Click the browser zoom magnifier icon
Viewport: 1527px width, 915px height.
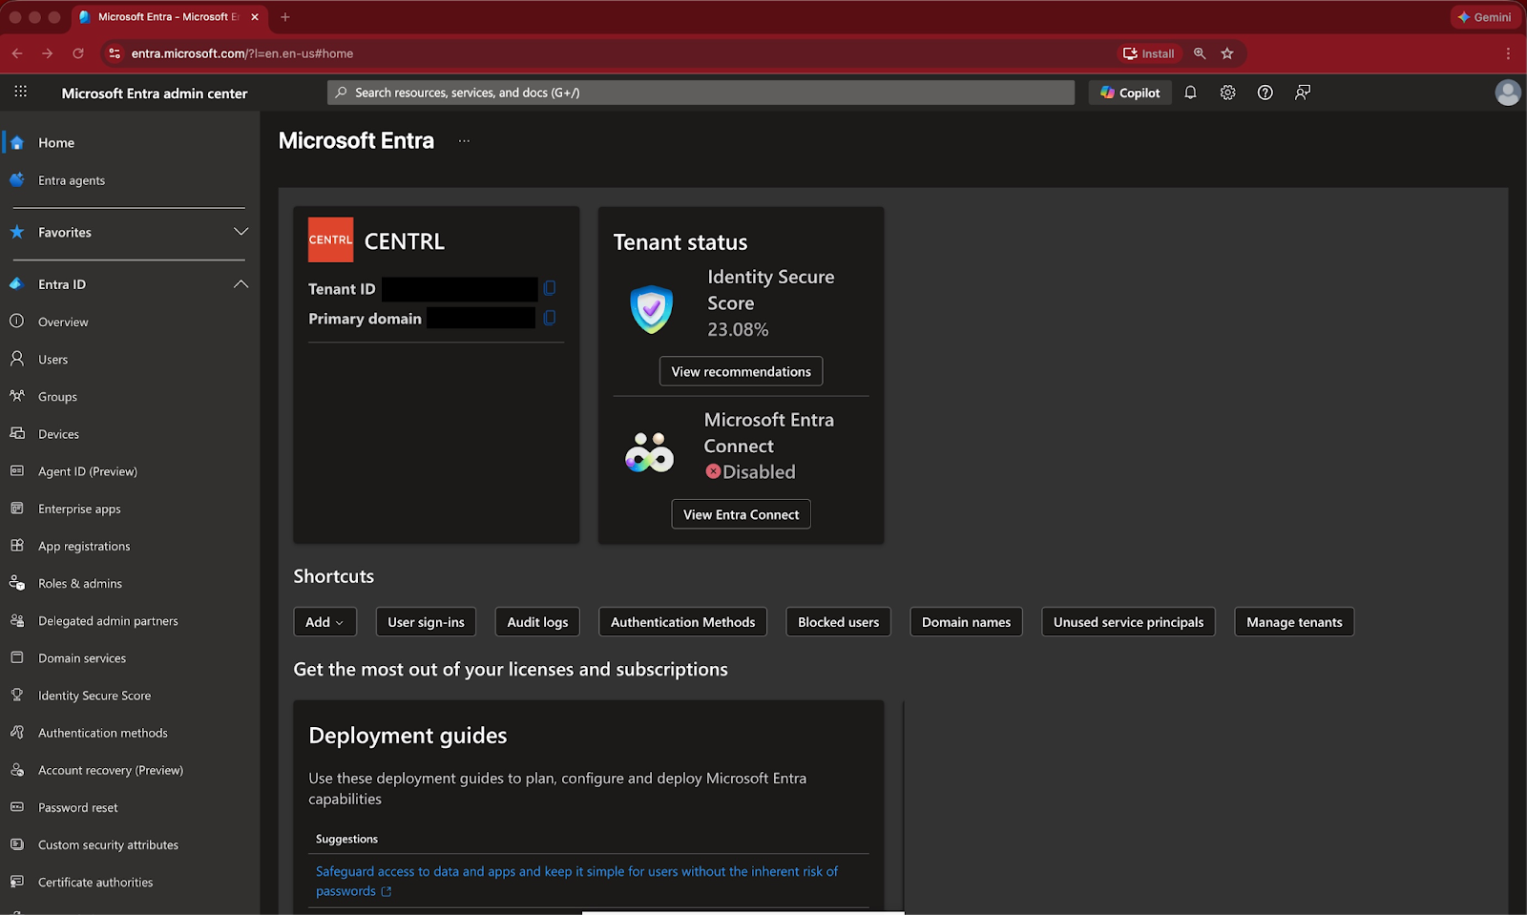1200,53
